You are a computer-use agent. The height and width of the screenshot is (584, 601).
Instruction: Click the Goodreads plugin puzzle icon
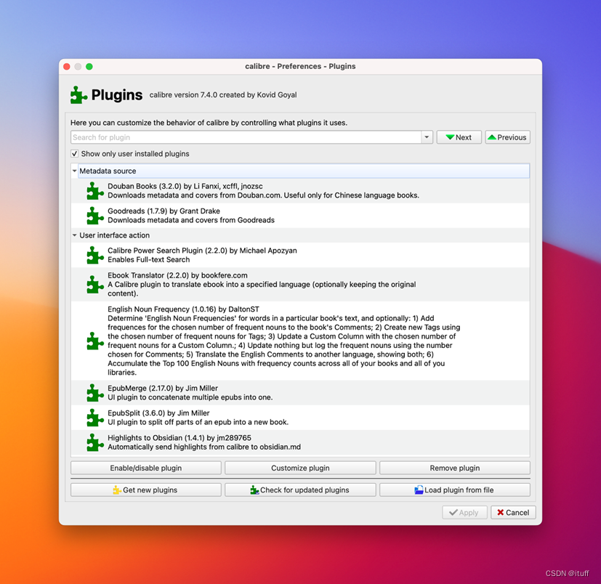pyautogui.click(x=95, y=216)
